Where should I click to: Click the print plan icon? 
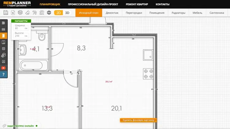20,13
